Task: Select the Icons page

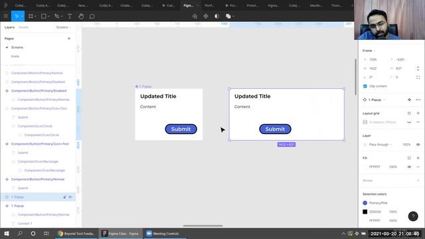Action: [x=15, y=56]
